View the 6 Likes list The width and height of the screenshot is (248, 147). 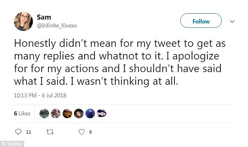click(x=22, y=113)
